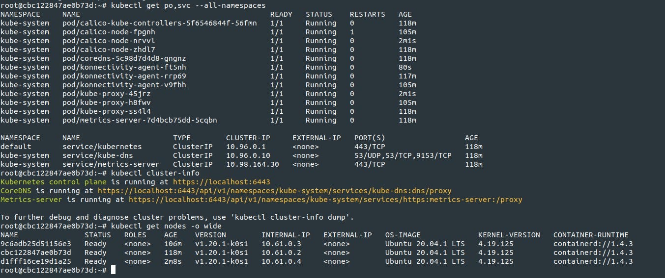Click node age value 106m
Screen dimensions: 665x278
[173, 244]
